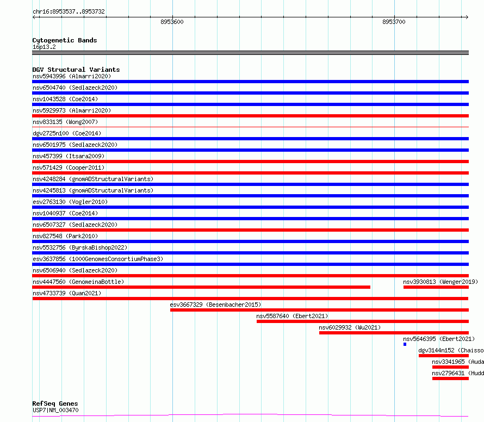Viewport: 484px width, 422px height.
Task: Click the 8953600 ruler position label
Action: 172,22
